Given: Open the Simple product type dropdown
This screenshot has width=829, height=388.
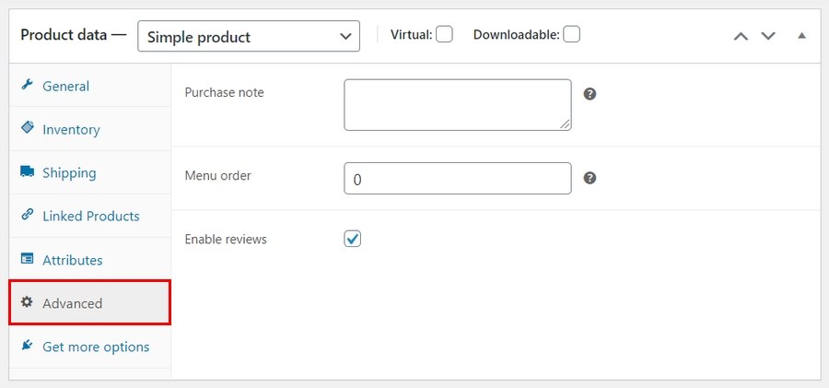Looking at the screenshot, I should 249,37.
